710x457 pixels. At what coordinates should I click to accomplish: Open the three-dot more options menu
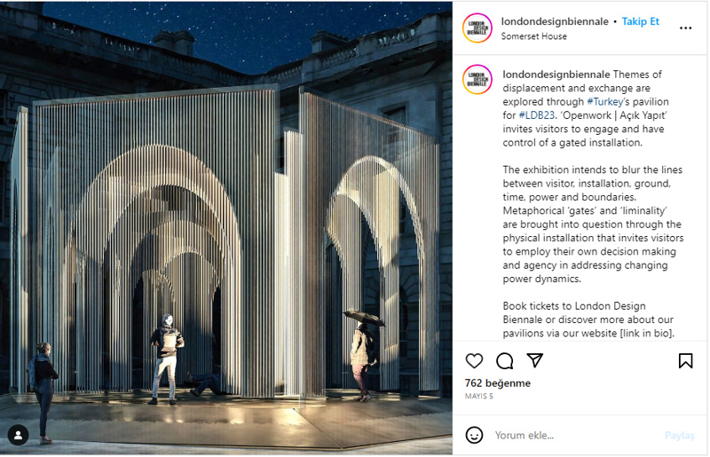(x=685, y=28)
